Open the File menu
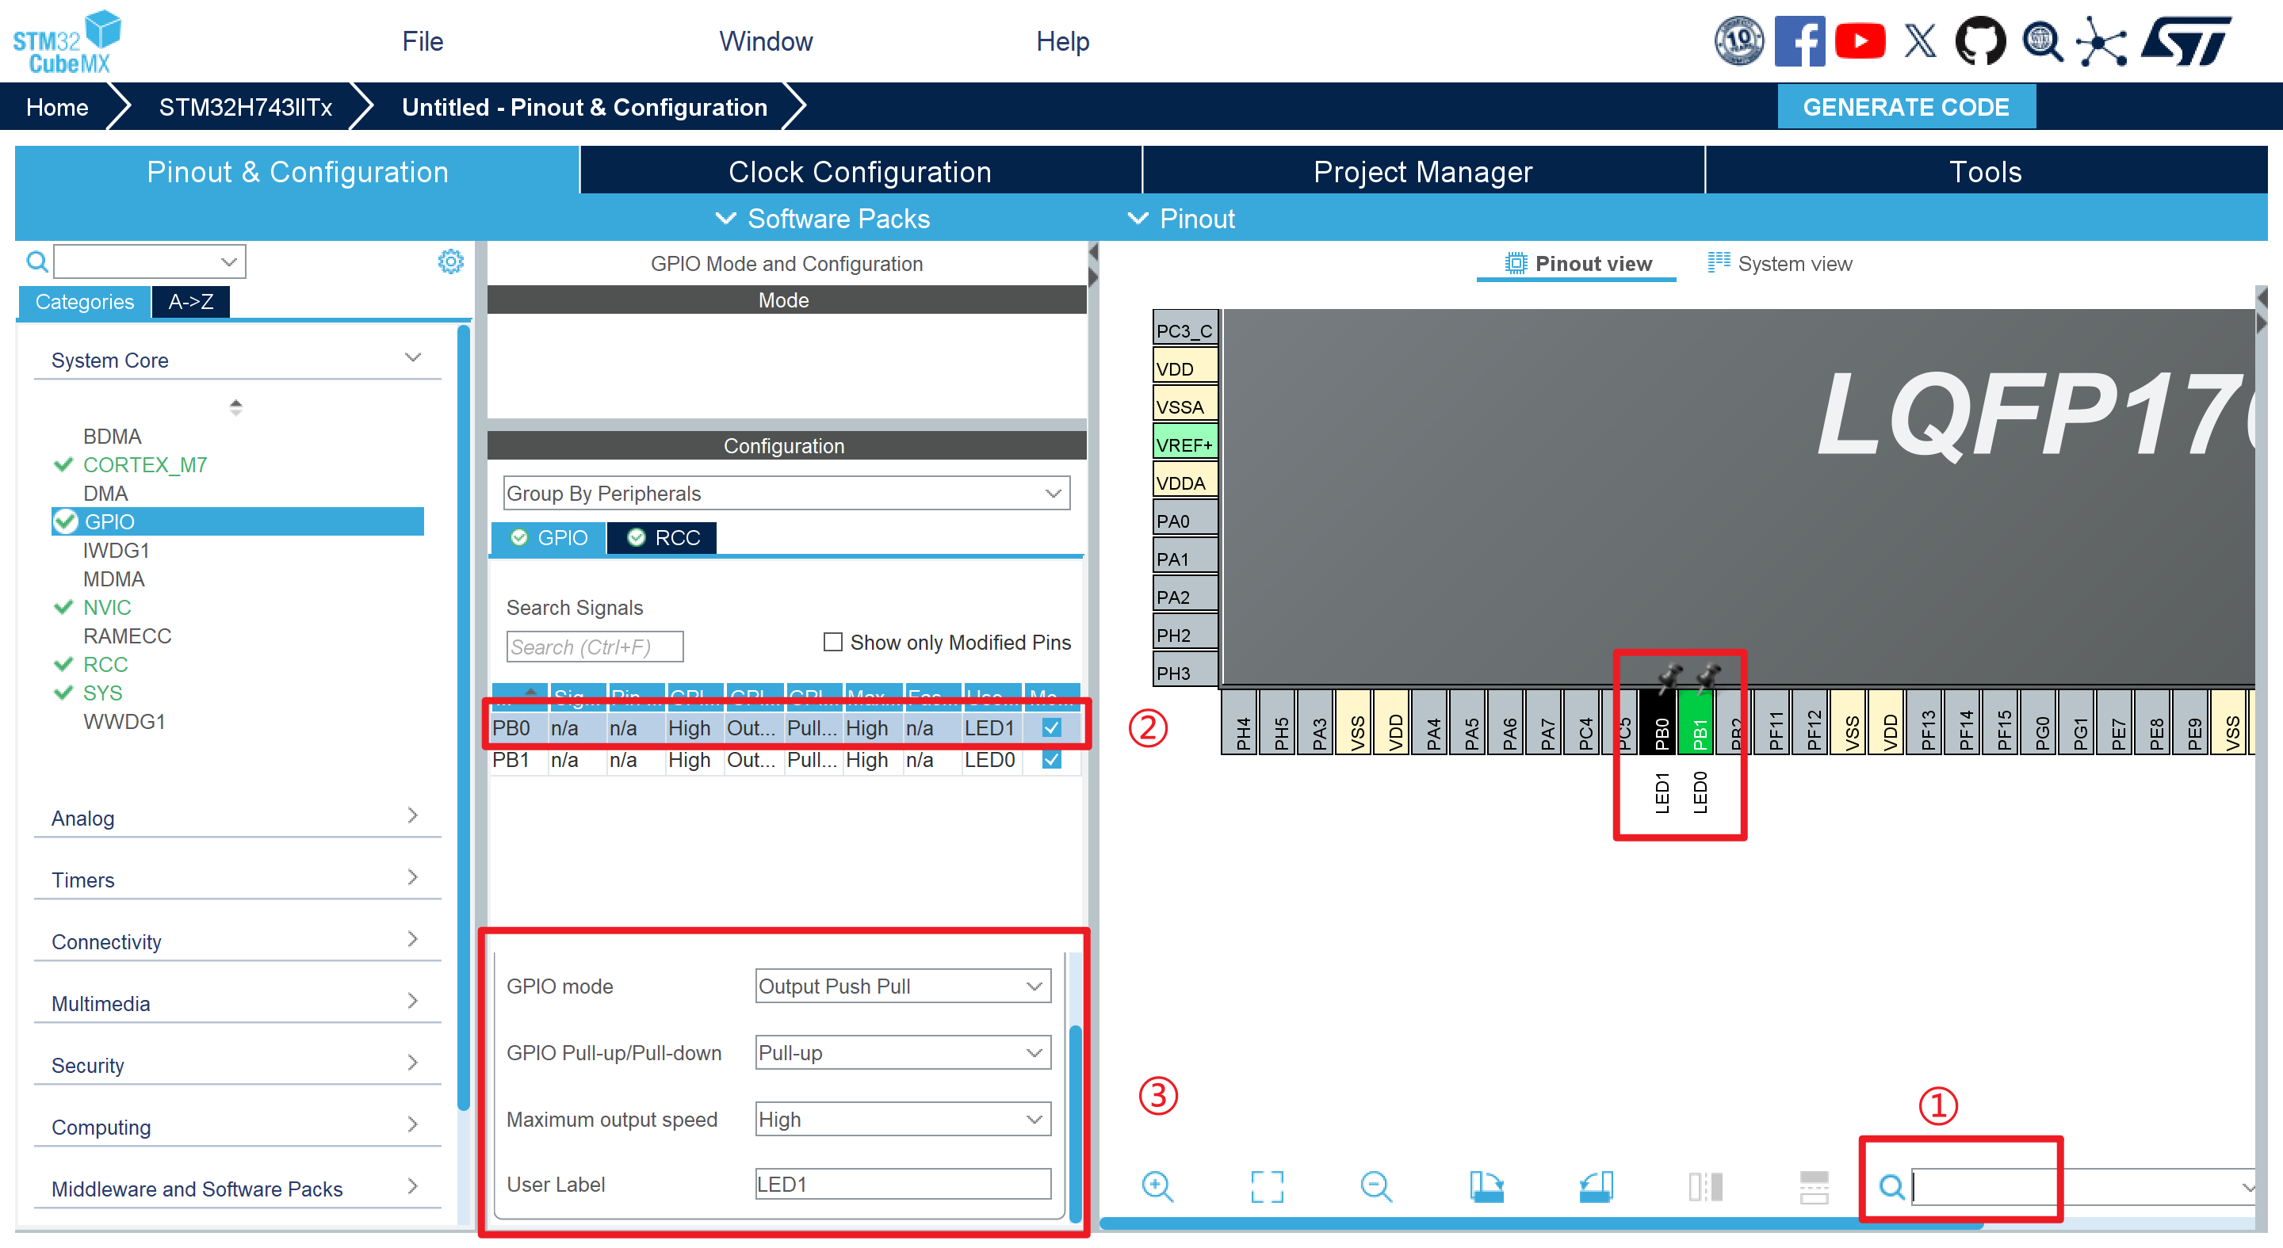Image resolution: width=2283 pixels, height=1248 pixels. [x=422, y=40]
